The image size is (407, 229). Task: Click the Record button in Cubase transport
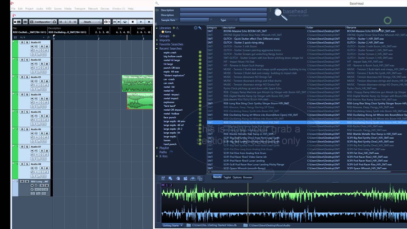click(x=149, y=22)
